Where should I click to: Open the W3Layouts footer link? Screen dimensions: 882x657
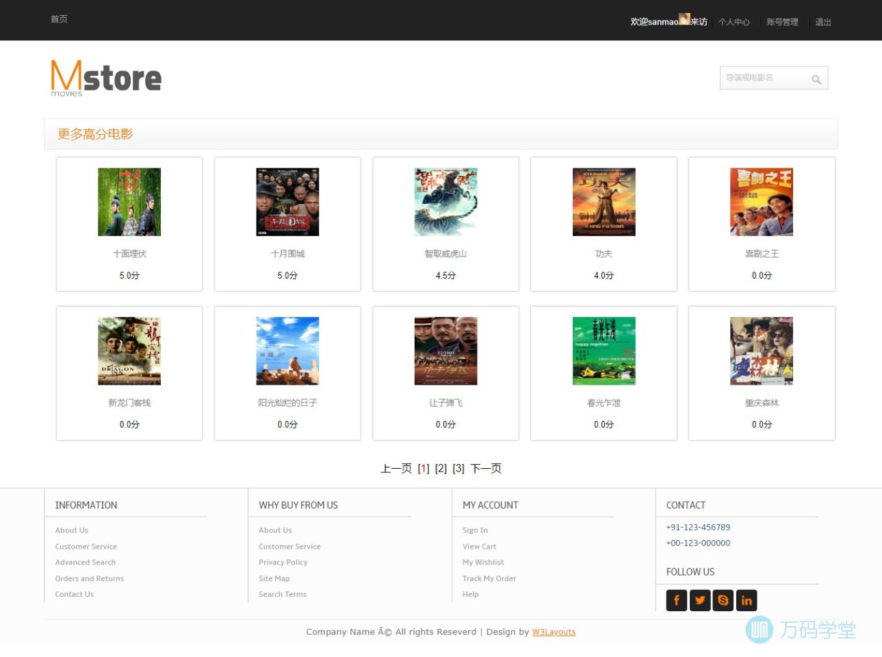tap(554, 632)
